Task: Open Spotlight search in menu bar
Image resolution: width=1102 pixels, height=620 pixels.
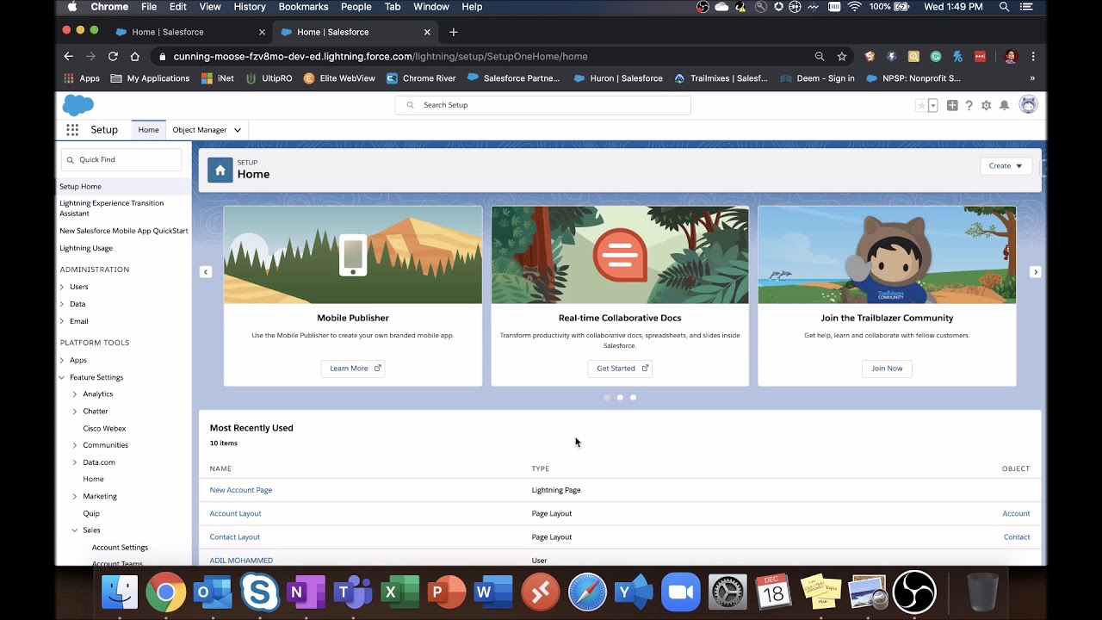Action: (1004, 7)
